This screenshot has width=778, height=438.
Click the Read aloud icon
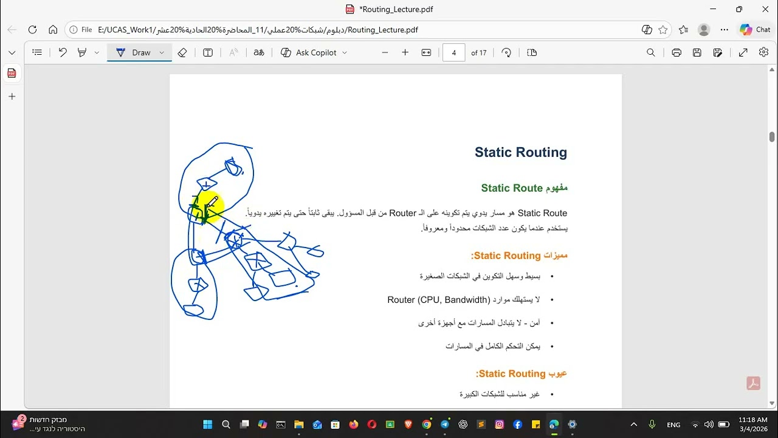(233, 53)
